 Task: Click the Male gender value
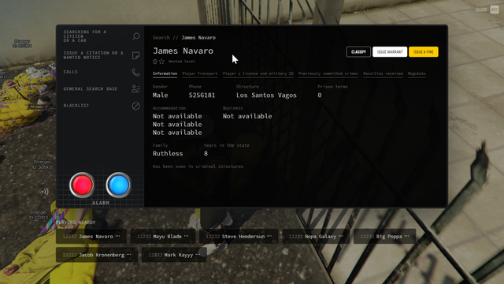coord(160,95)
